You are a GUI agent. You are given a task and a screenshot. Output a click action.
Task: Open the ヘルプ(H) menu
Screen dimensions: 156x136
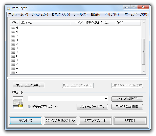click(112, 14)
